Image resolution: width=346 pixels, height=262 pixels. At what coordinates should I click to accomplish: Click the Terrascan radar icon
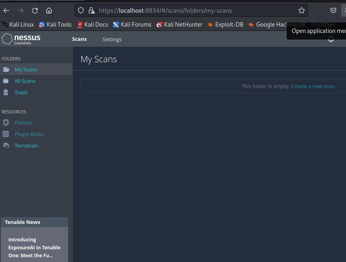tap(6, 145)
